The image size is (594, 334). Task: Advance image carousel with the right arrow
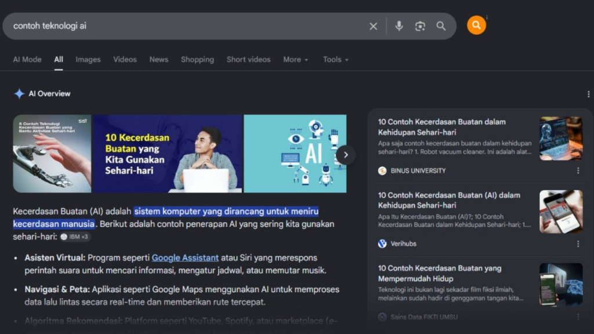(x=346, y=154)
